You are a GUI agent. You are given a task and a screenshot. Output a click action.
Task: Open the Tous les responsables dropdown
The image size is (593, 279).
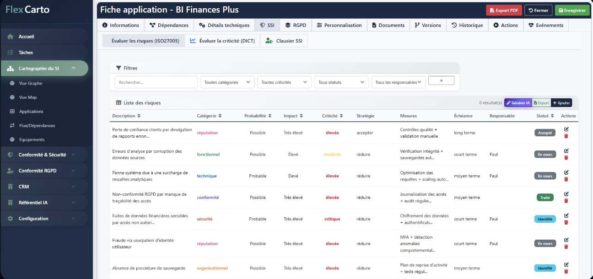[398, 82]
